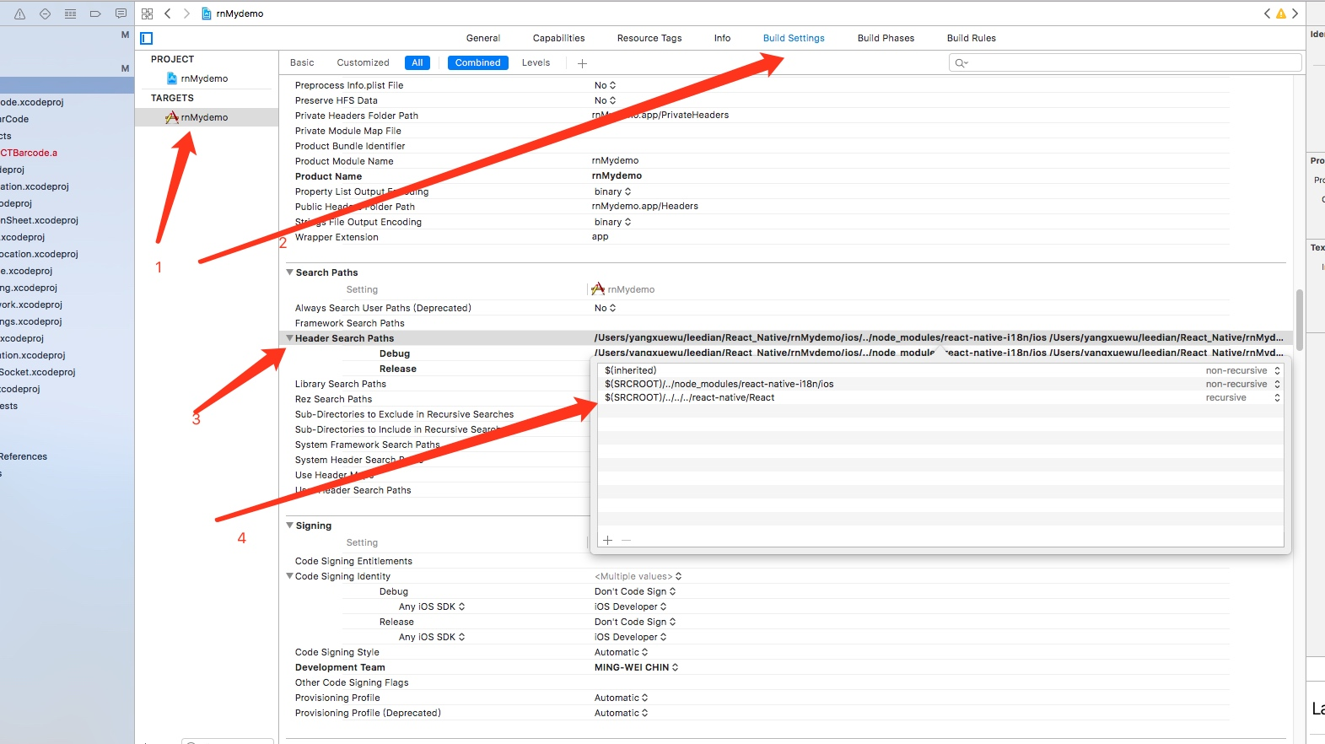Open Development Team MING-WEI CHIN dropdown
The image size is (1325, 744).
637,667
